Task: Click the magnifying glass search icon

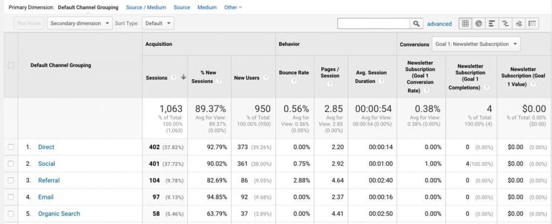Action: click(x=417, y=24)
